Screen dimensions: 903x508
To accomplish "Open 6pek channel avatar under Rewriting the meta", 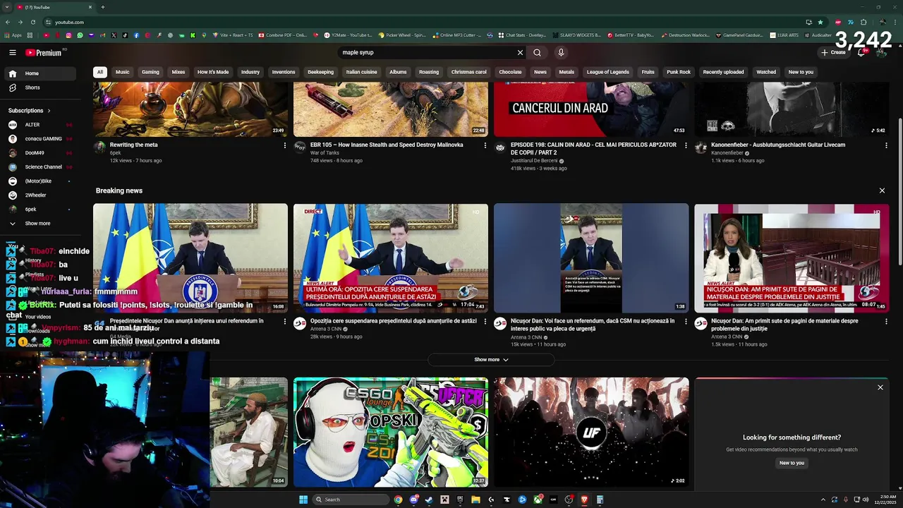I will pos(99,147).
